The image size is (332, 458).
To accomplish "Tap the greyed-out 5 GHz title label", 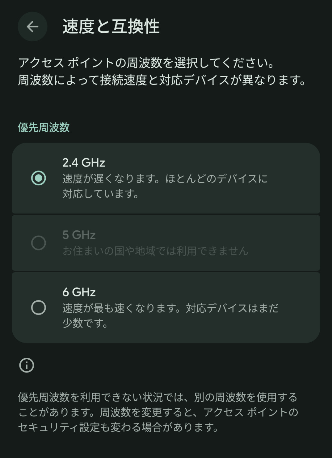I will tap(79, 235).
